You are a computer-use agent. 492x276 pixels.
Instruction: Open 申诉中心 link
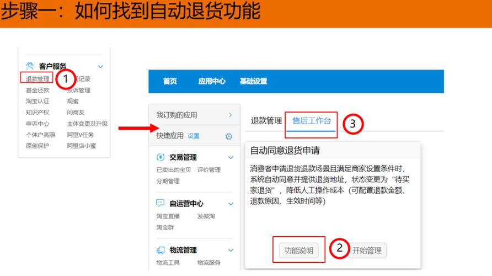[x=38, y=124]
